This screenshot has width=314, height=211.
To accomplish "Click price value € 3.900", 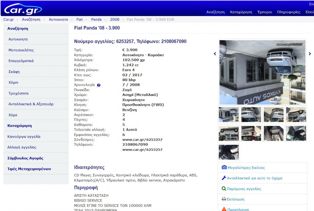I will point(130,50).
